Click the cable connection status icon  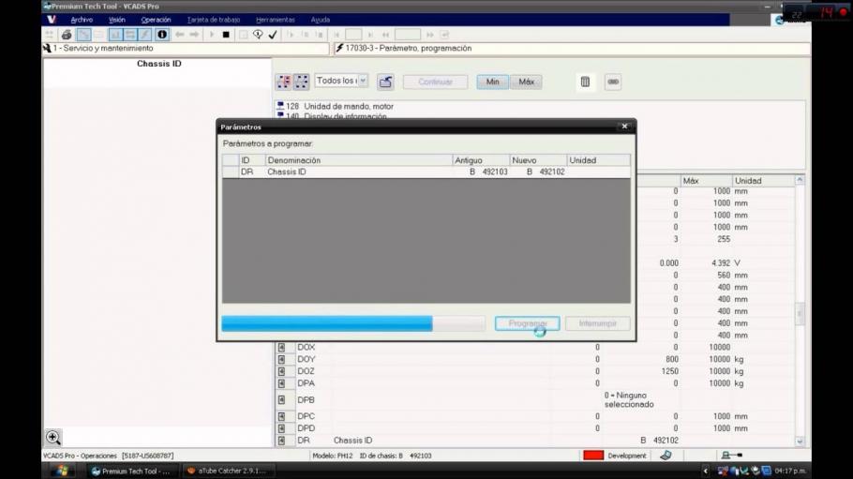(731, 455)
